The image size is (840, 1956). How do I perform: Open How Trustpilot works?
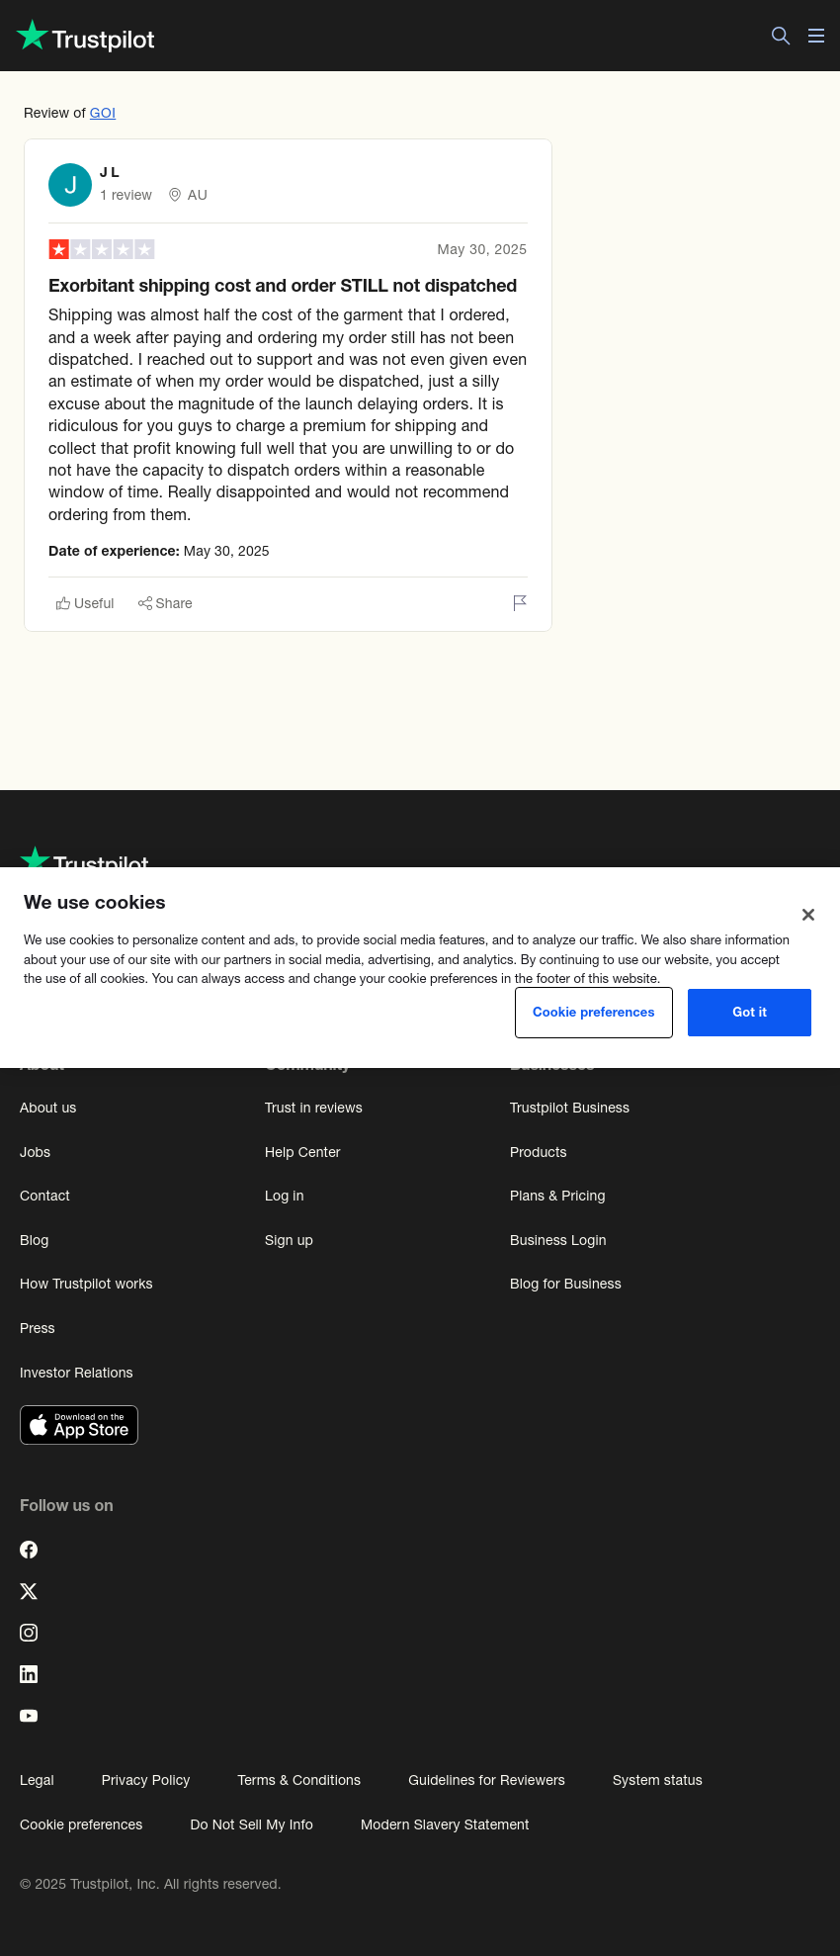[x=86, y=1284]
